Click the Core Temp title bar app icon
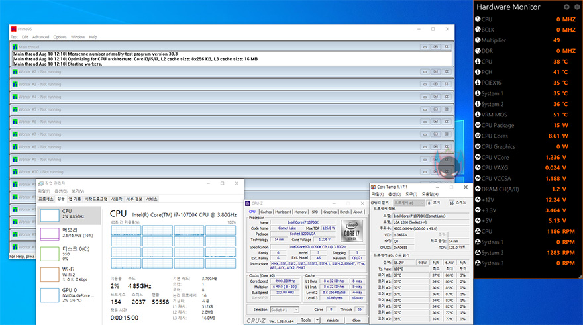This screenshot has width=583, height=325. point(373,187)
